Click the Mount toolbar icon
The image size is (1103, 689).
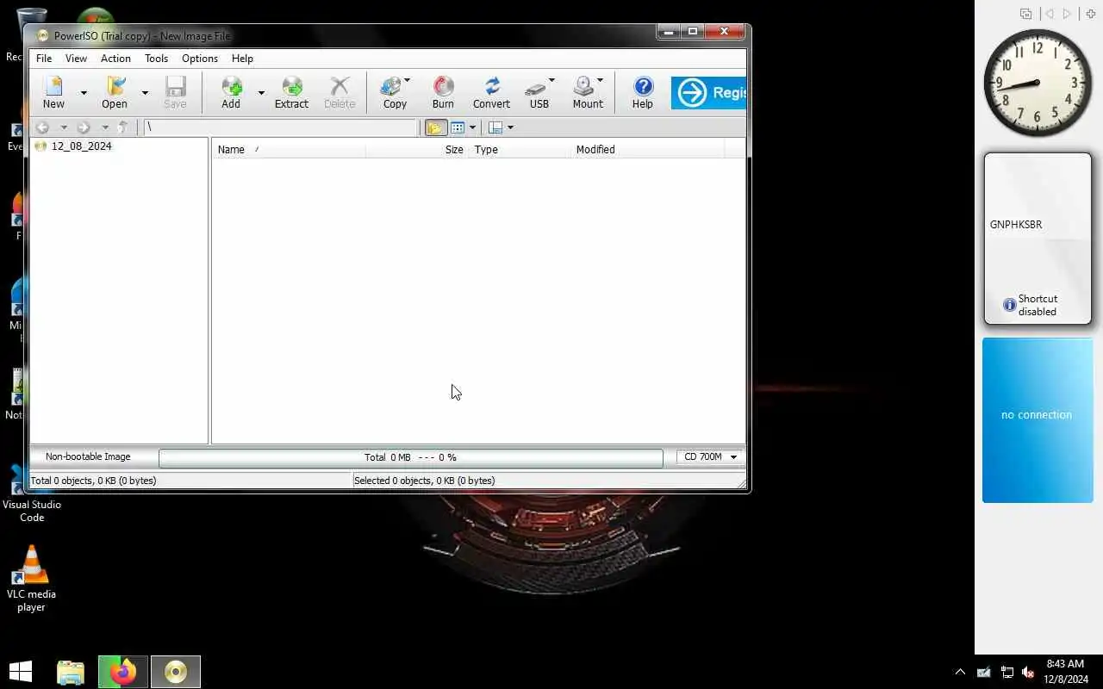click(x=588, y=92)
